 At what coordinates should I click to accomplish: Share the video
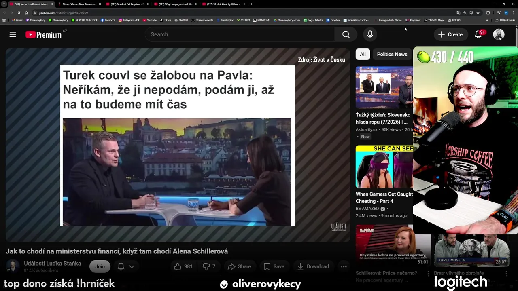pyautogui.click(x=239, y=266)
